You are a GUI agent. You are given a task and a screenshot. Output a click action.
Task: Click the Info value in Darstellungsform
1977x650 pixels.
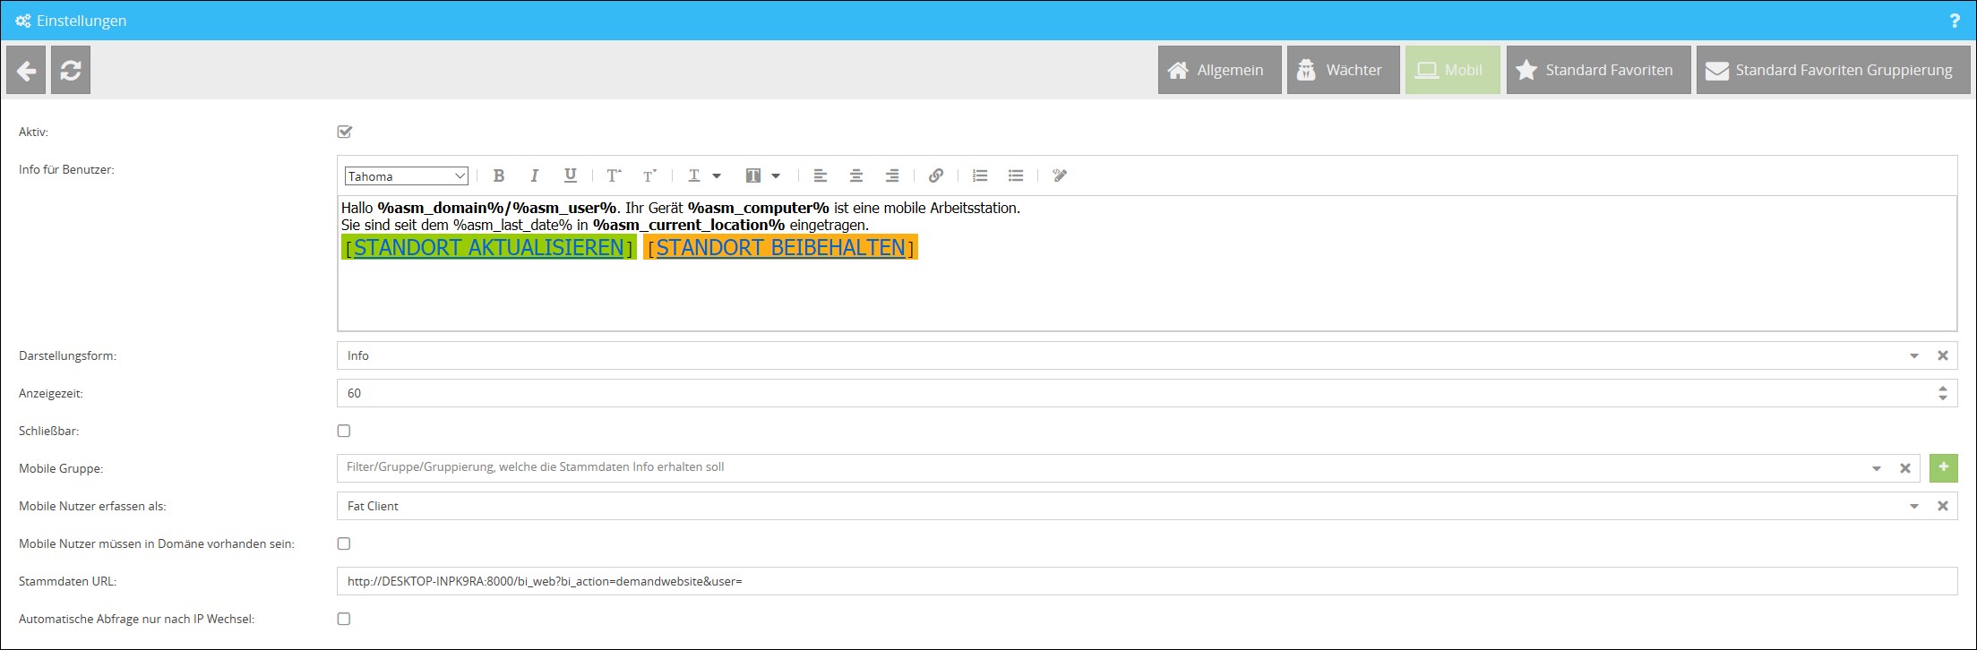(358, 355)
